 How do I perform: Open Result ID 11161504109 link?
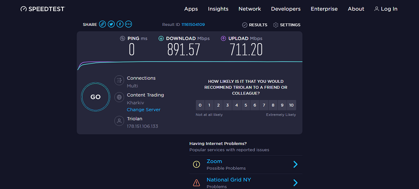[193, 25]
